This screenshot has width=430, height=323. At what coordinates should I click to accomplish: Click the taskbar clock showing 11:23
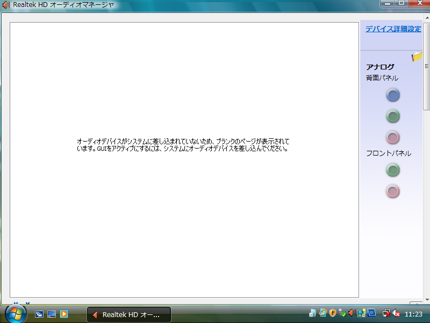[x=413, y=314]
